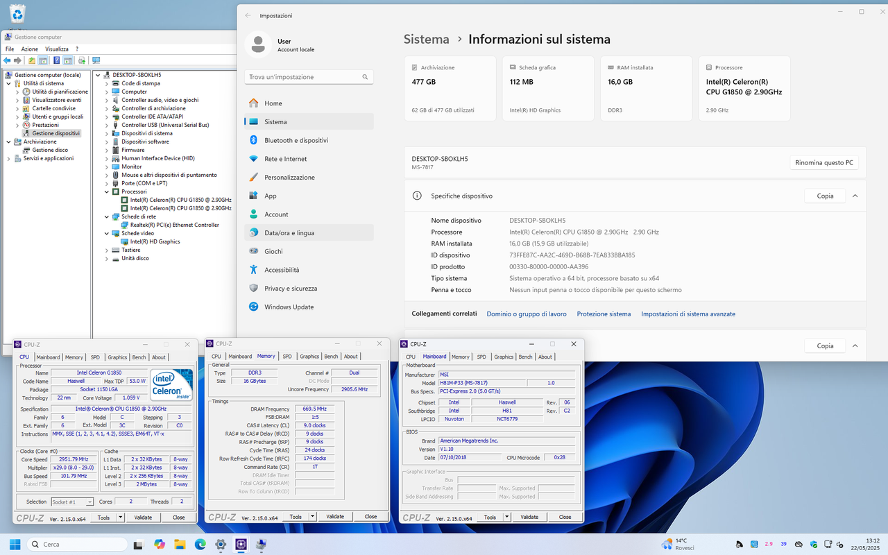This screenshot has width=888, height=555.
Task: Switch to SPD tab in CPU-Z Memory window
Action: tap(287, 357)
